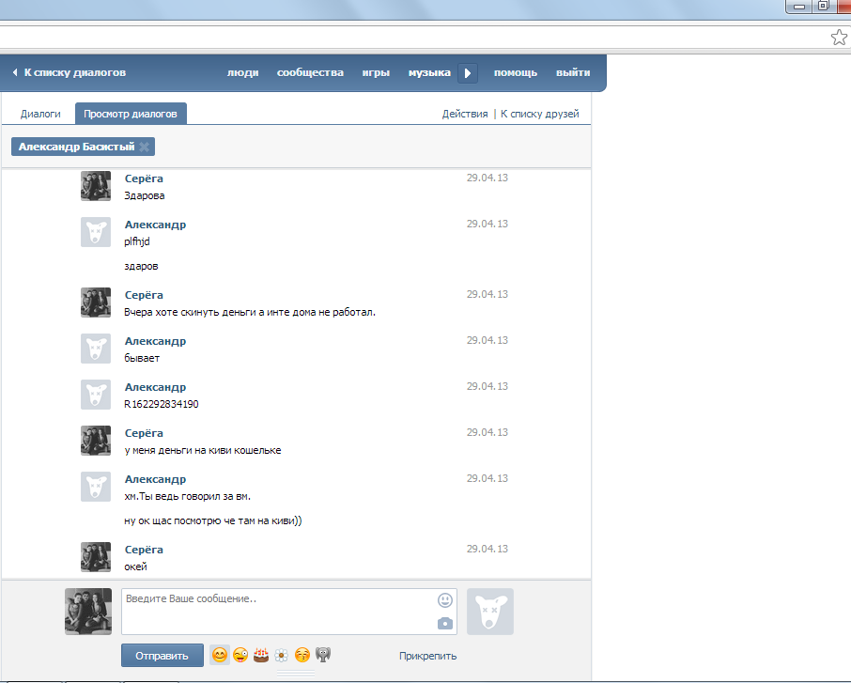This screenshot has width=851, height=683.
Task: Remove the Александр Басистый dialog tab
Action: [145, 147]
